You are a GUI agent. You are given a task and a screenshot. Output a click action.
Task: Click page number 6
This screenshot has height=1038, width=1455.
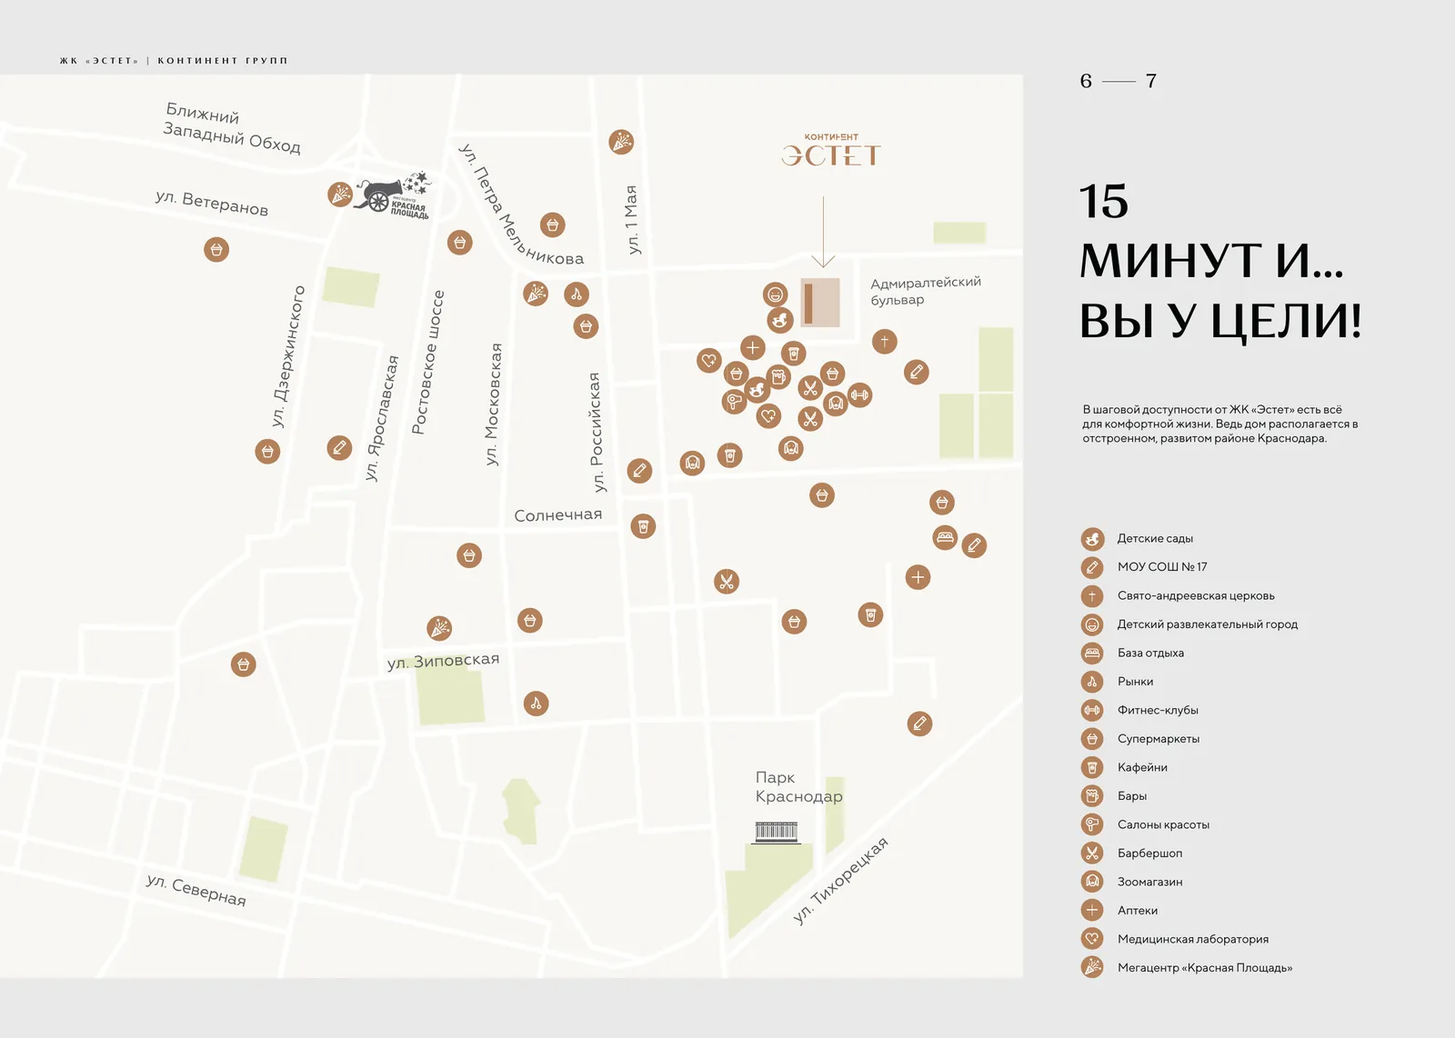(x=1086, y=81)
